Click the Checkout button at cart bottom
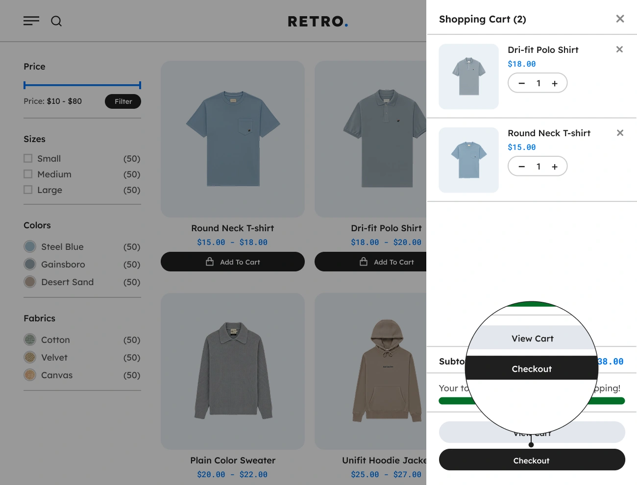Screen dimensions: 637x485 pyautogui.click(x=532, y=460)
